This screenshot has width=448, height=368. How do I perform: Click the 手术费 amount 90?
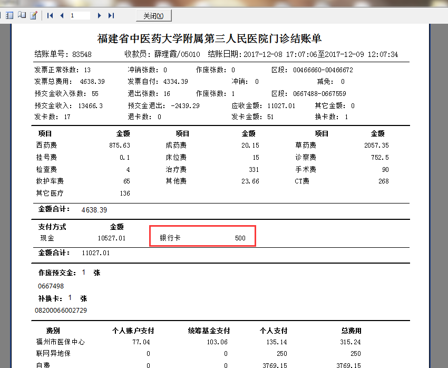click(385, 170)
